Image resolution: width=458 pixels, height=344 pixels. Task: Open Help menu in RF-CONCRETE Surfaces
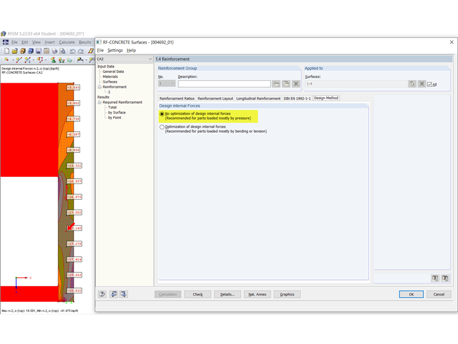131,50
